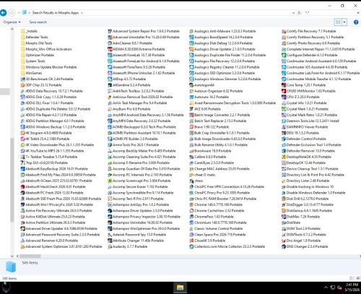
Task: Select Disk Drill 6.2.1278.0 Portable
Action: [305, 199]
